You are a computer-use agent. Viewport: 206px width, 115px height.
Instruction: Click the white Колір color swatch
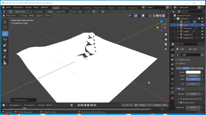tap(193, 72)
